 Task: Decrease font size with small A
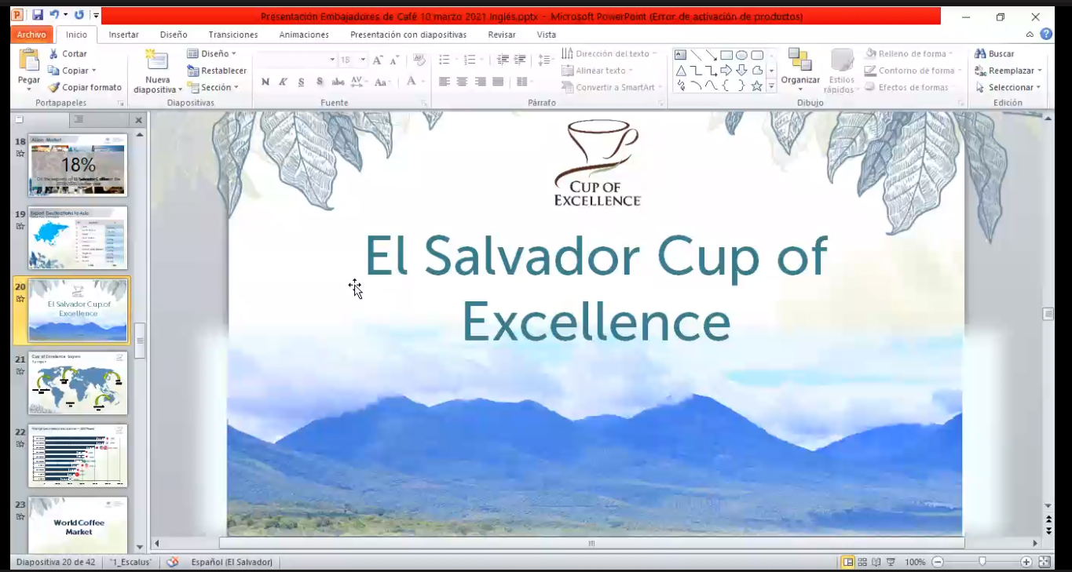tap(393, 60)
